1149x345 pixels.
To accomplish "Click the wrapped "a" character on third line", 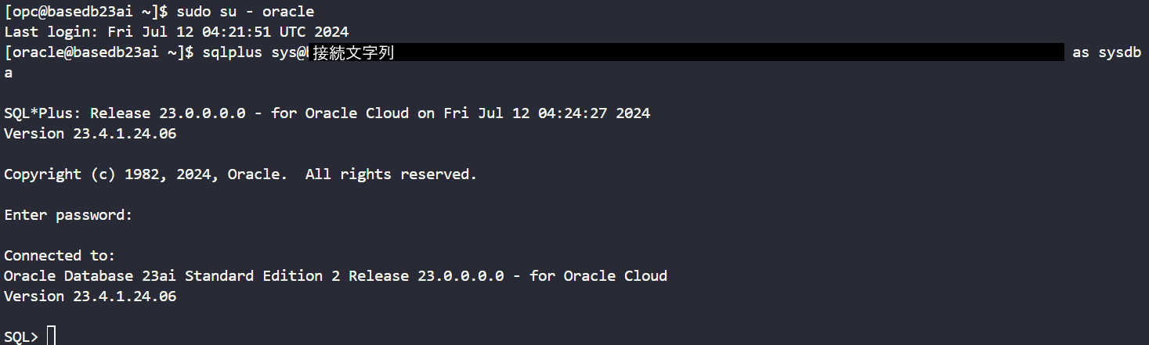I will (x=9, y=73).
